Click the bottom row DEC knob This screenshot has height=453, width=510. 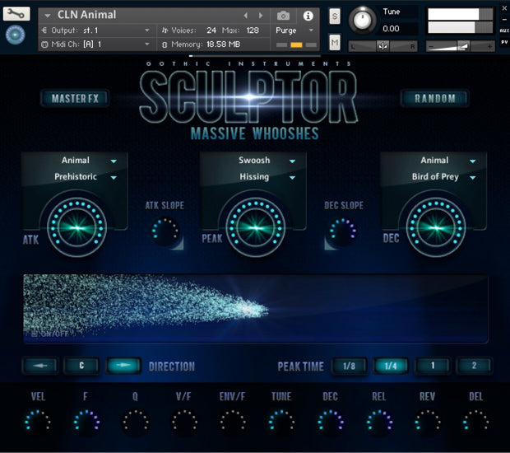click(x=331, y=422)
